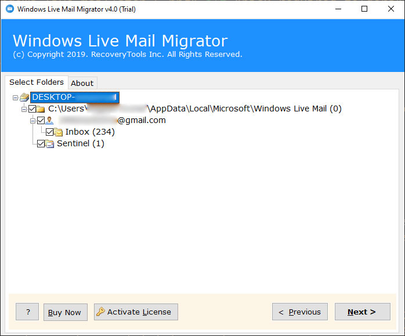Viewport: 405px width, 336px height.
Task: Minimize the Windows Live Mail Migrator window
Action: [x=338, y=9]
